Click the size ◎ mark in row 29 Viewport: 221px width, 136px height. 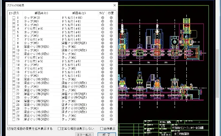tap(103, 119)
